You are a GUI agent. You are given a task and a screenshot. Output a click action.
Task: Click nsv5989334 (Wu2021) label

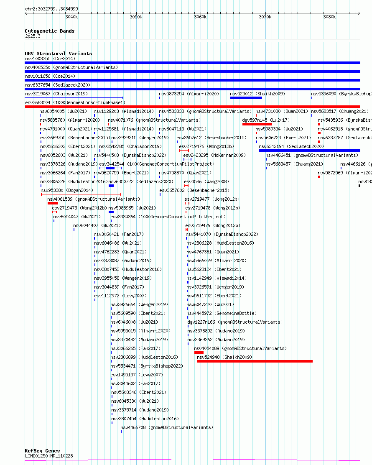pos(279,129)
